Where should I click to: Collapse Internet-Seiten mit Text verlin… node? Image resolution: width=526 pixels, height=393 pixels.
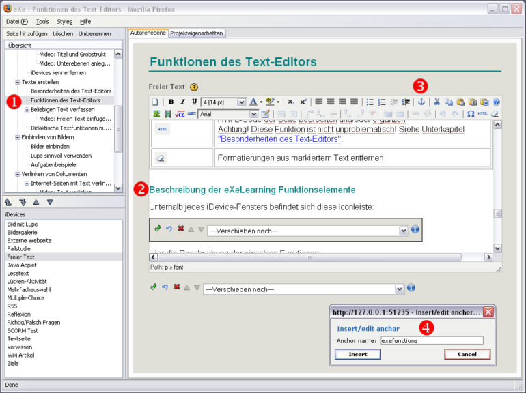click(x=27, y=184)
